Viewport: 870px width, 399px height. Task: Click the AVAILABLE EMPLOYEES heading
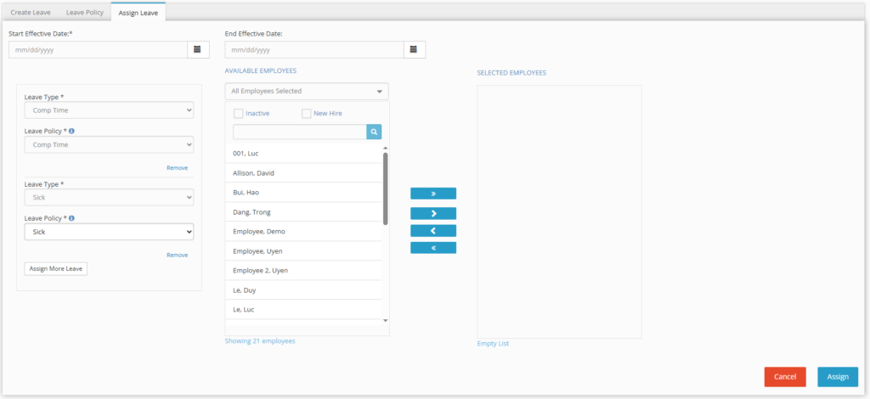[x=260, y=71]
